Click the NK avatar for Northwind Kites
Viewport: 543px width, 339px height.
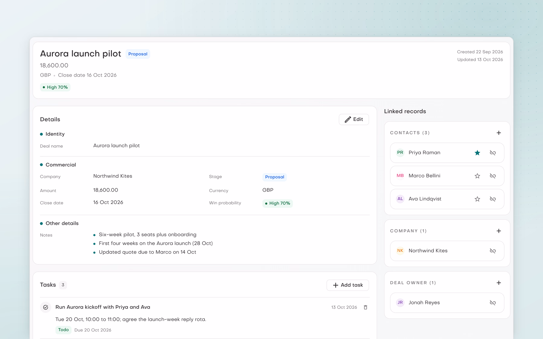[400, 251]
